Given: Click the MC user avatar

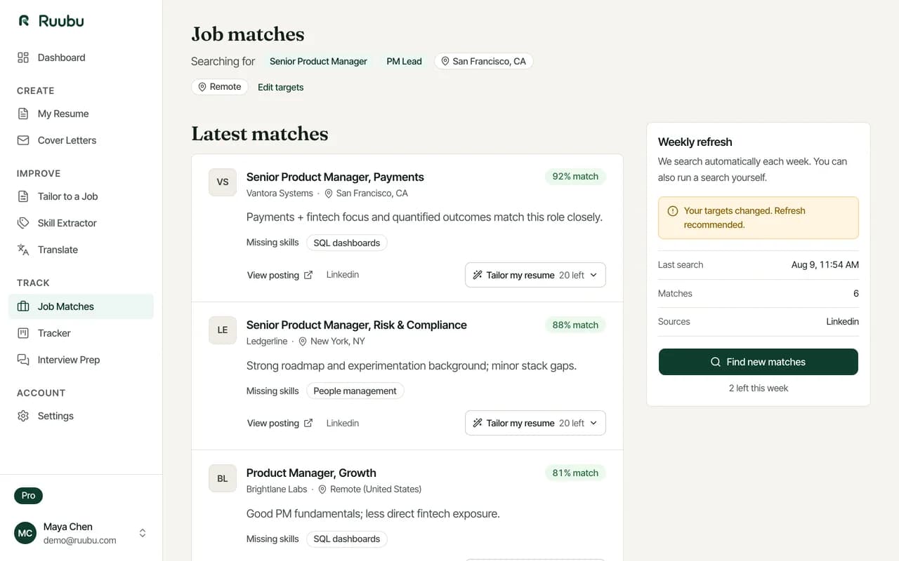Looking at the screenshot, I should click(25, 533).
